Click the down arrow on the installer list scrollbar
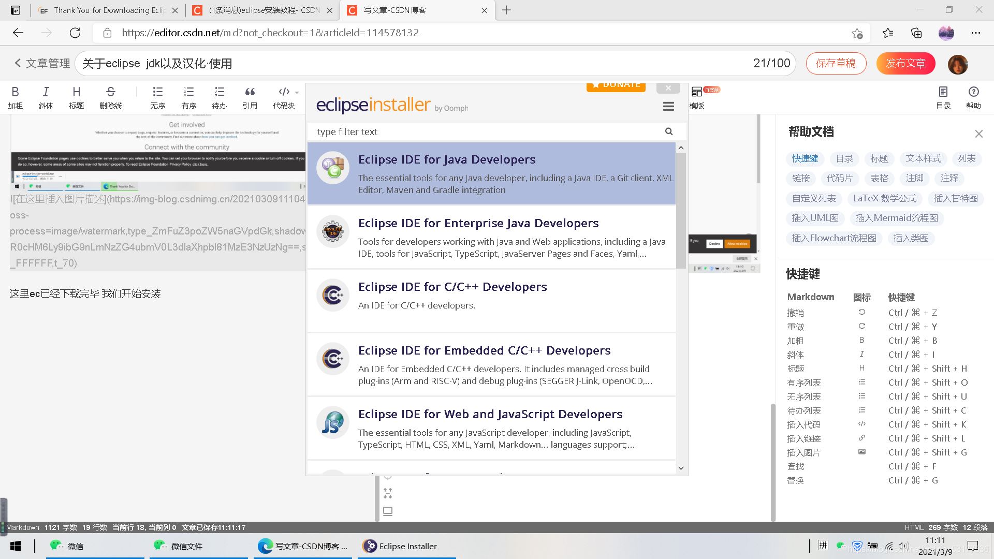994x559 pixels. 681,468
